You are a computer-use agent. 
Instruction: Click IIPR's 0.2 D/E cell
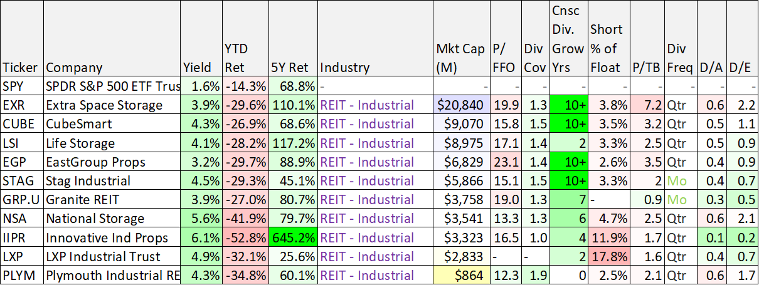coord(742,237)
